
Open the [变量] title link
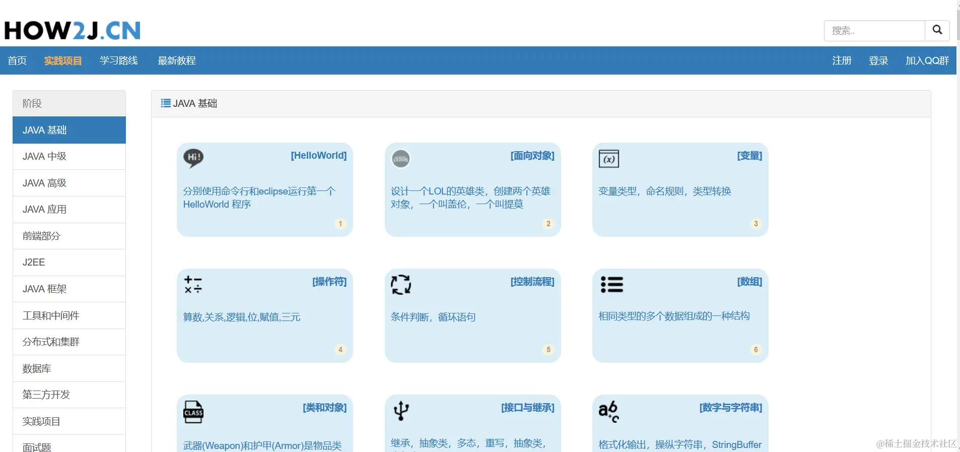pyautogui.click(x=749, y=156)
